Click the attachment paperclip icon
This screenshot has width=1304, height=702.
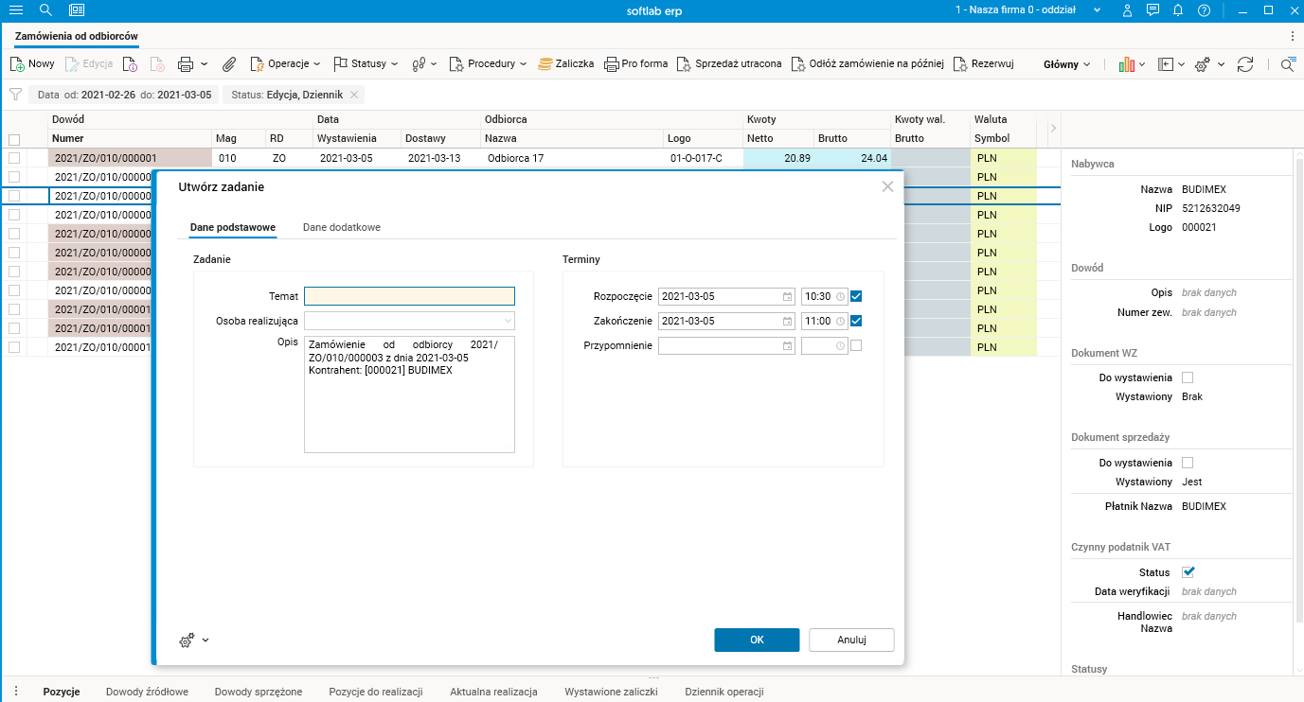228,64
